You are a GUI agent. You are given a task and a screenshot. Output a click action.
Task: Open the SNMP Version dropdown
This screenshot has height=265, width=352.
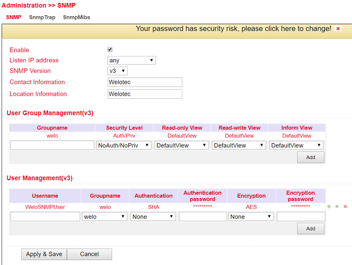[117, 71]
